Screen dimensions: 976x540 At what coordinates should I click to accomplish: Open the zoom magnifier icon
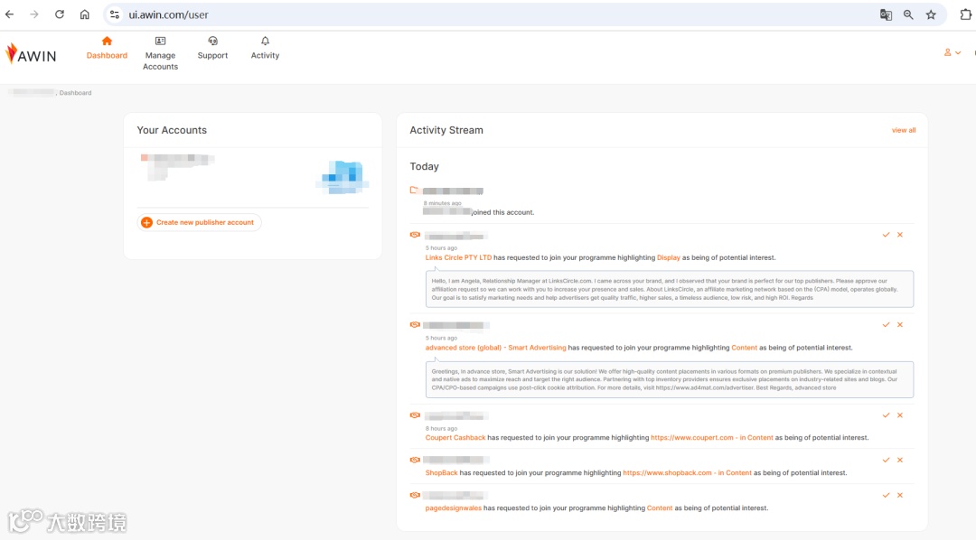tap(908, 14)
